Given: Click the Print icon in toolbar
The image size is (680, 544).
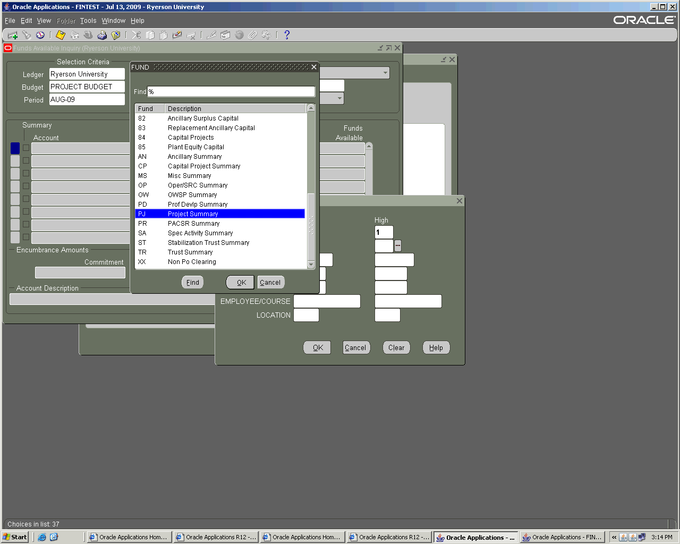Looking at the screenshot, I should [x=102, y=35].
